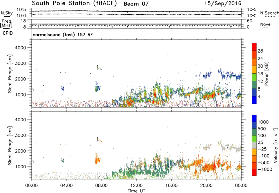Click the date '15/Sep/2016'
Image resolution: width=279 pixels, height=193 pixels.
pyautogui.click(x=223, y=3)
